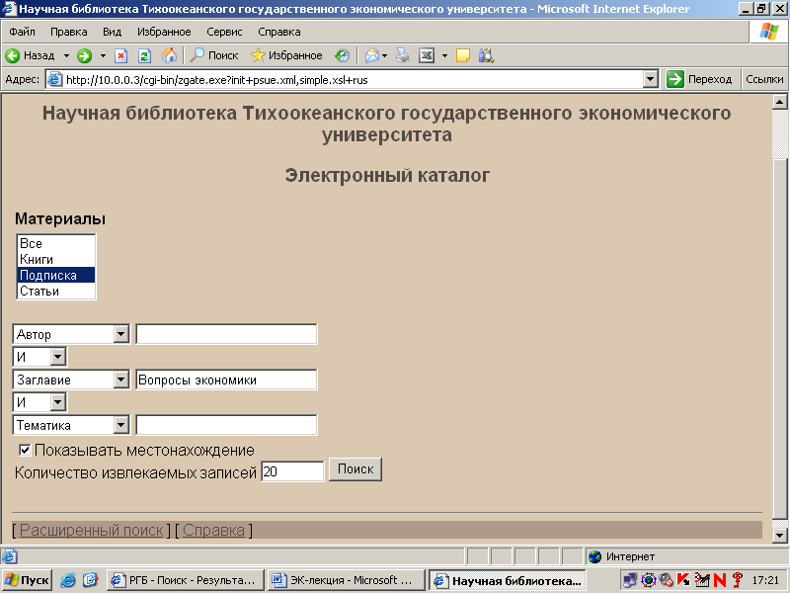
Task: Click the Интернет zone globe icon
Action: (x=595, y=556)
